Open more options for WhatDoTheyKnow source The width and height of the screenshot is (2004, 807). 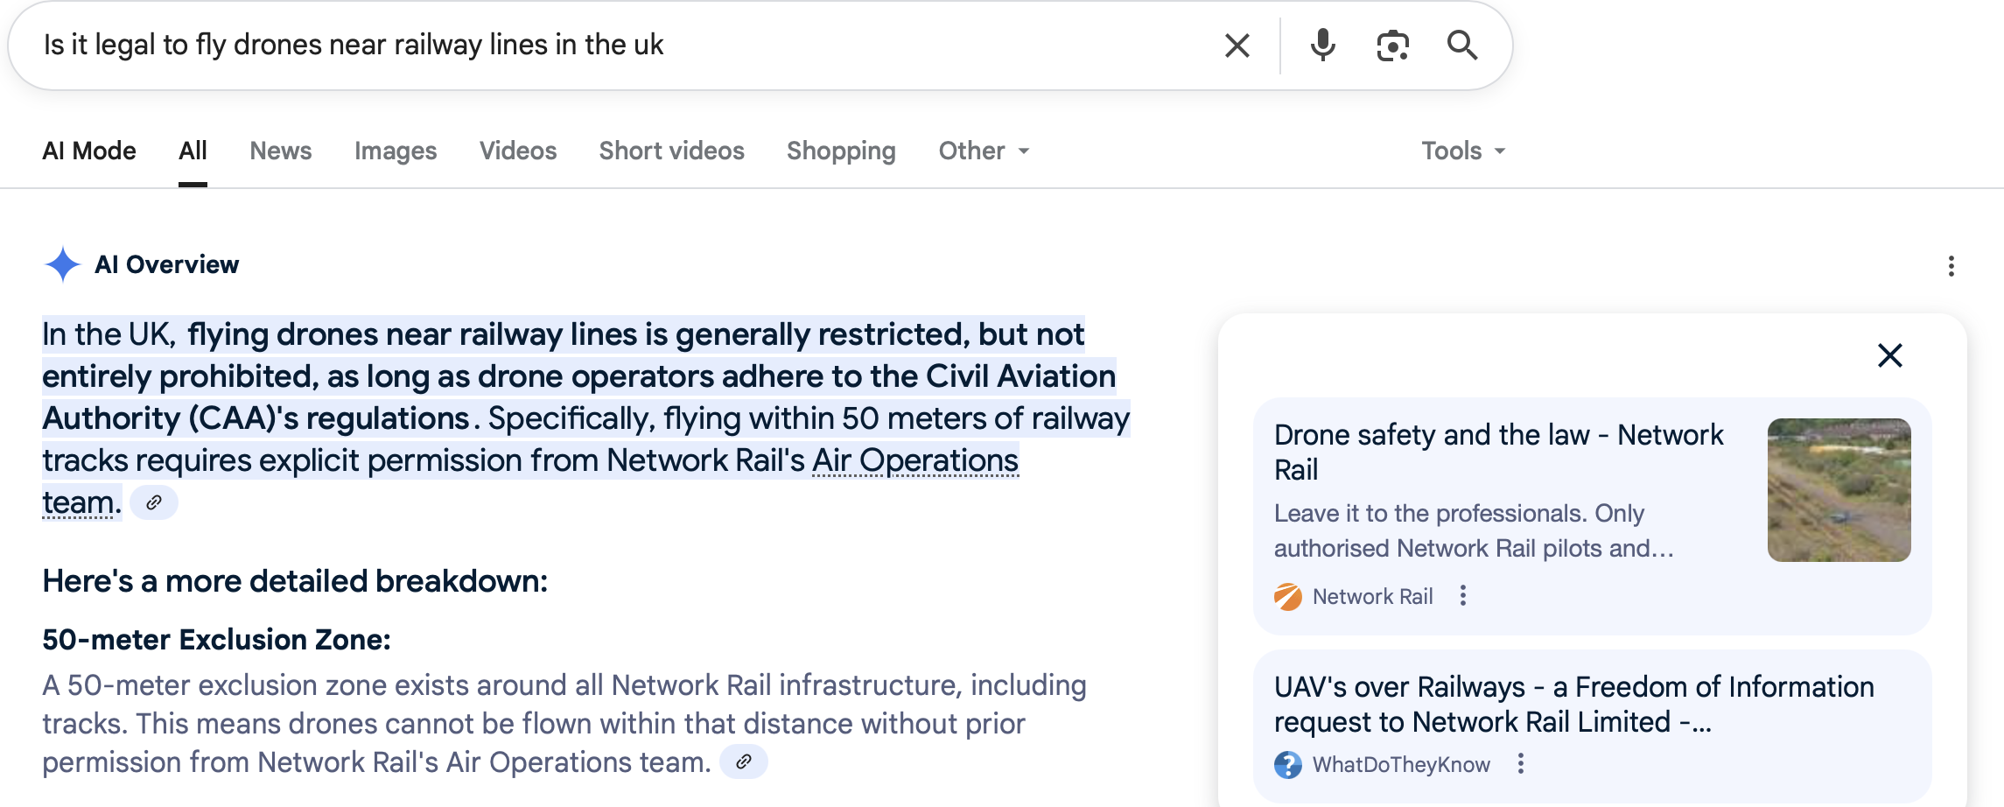(1521, 764)
